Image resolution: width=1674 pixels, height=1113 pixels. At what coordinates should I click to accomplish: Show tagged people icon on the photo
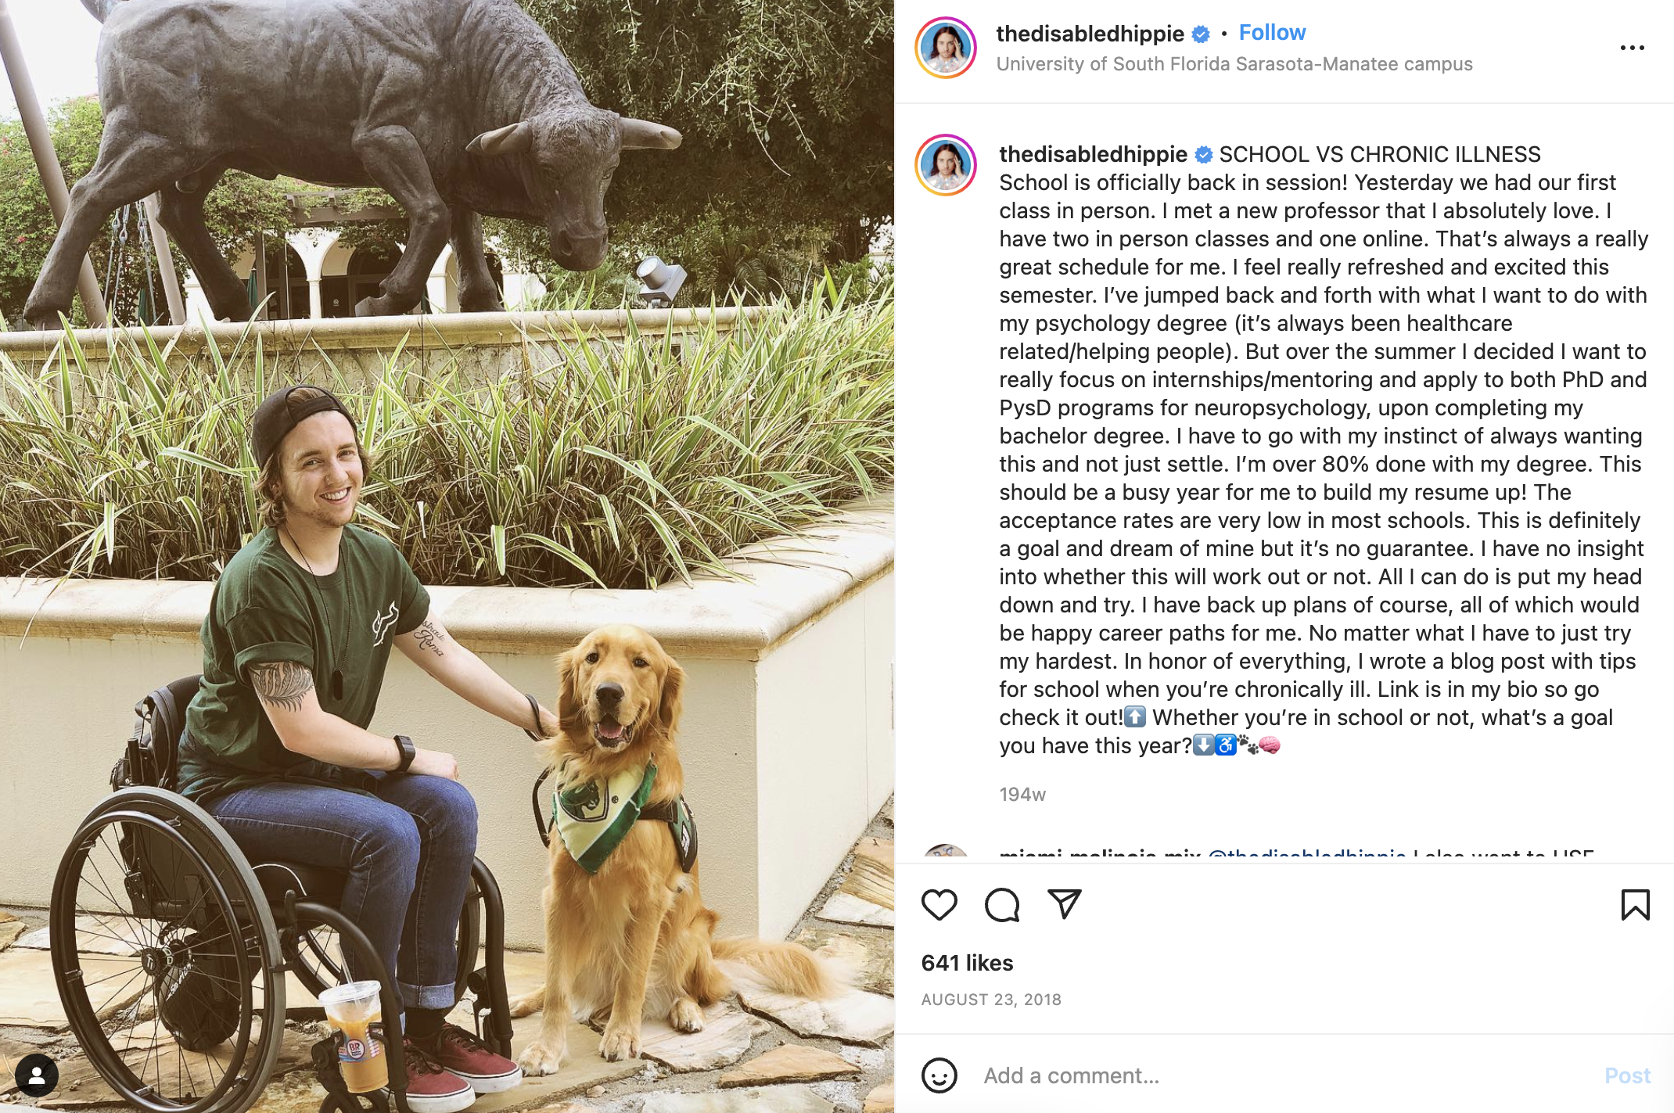(x=36, y=1075)
